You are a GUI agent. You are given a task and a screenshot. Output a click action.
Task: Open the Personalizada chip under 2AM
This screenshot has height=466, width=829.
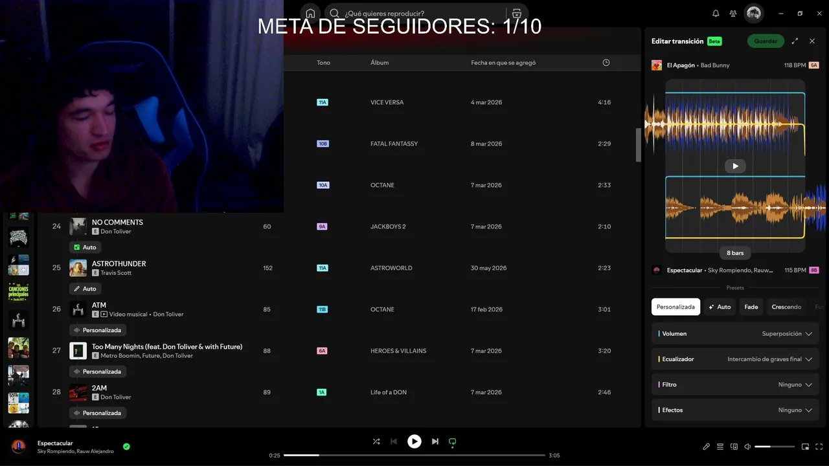[98, 413]
